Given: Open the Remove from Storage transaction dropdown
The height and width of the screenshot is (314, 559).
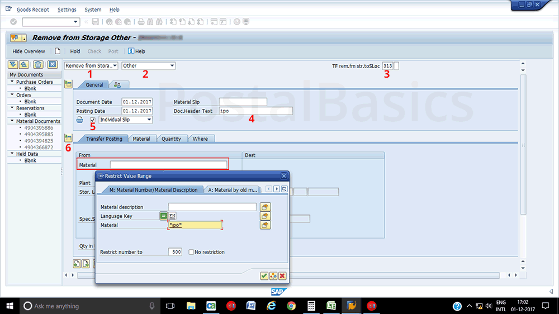Looking at the screenshot, I should coord(115,66).
